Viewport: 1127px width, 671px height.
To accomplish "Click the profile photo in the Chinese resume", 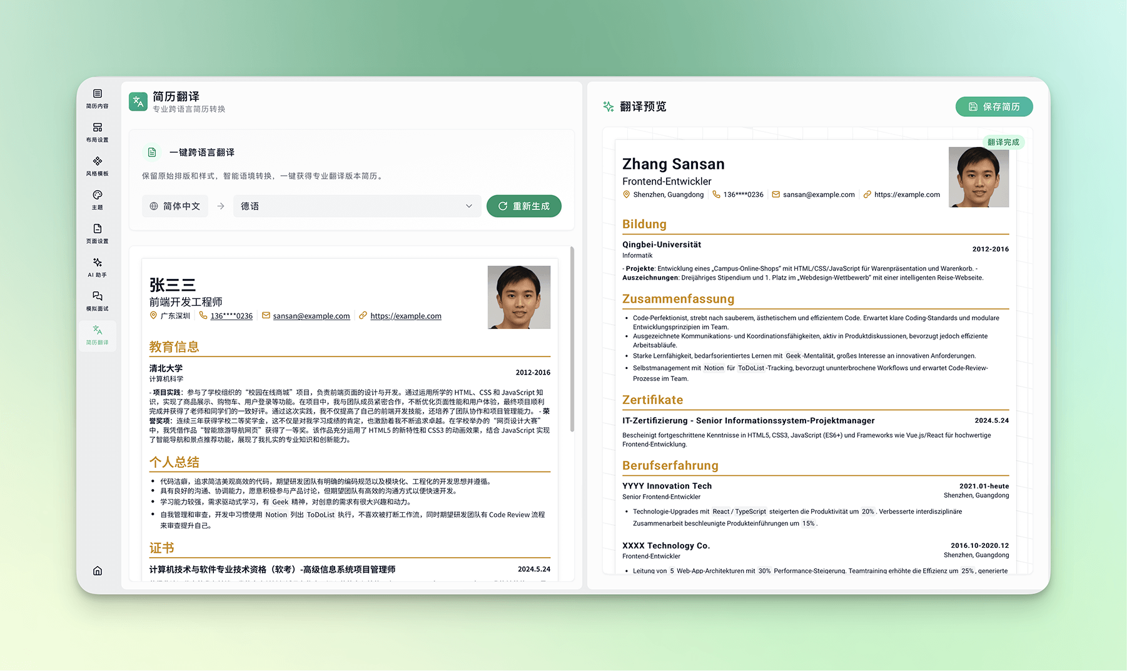I will tap(518, 297).
